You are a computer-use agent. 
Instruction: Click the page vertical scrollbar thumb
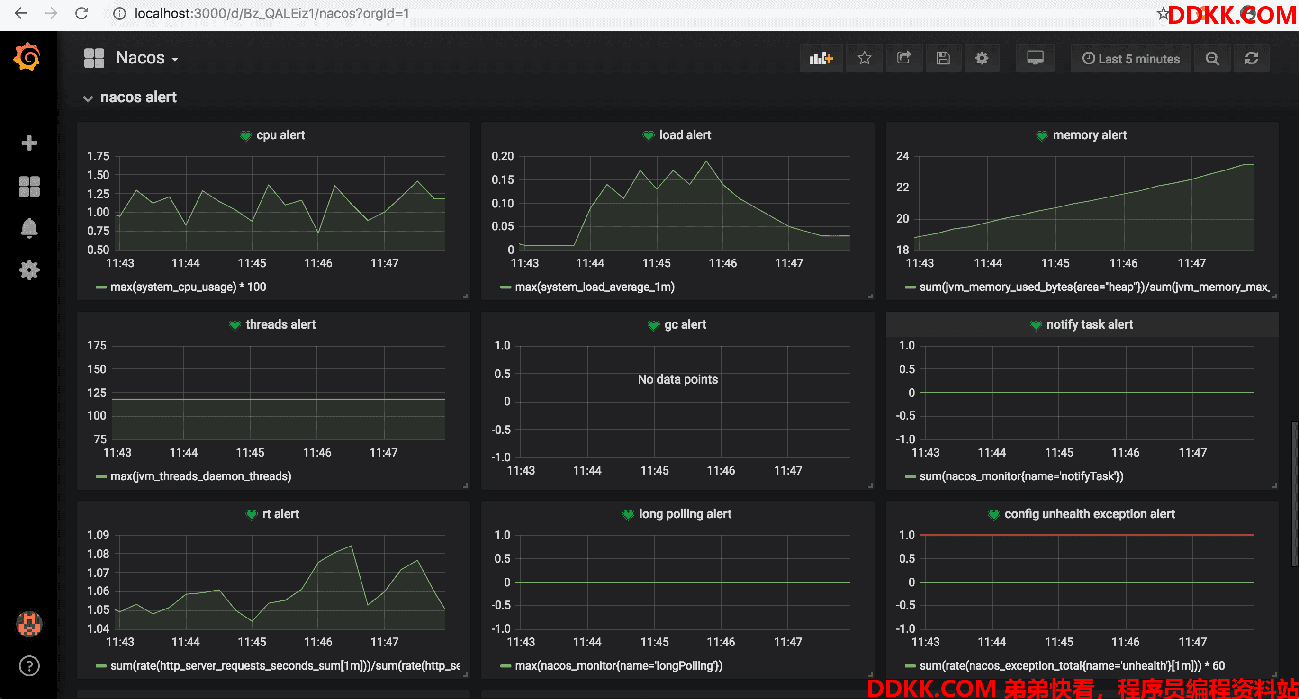click(x=1295, y=495)
